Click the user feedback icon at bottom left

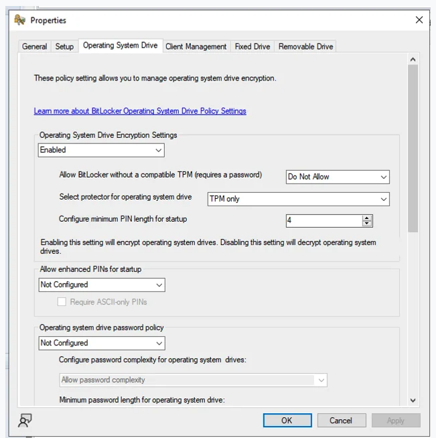tap(25, 420)
